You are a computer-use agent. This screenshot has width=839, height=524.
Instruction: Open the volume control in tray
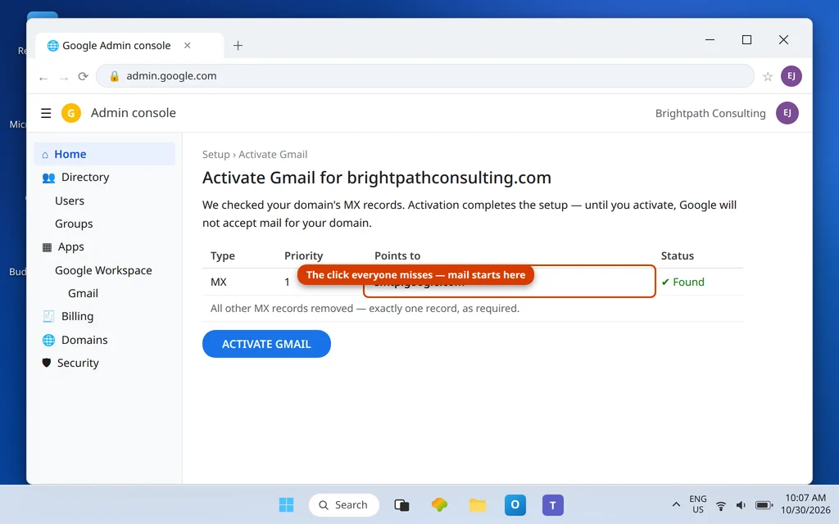coord(741,505)
